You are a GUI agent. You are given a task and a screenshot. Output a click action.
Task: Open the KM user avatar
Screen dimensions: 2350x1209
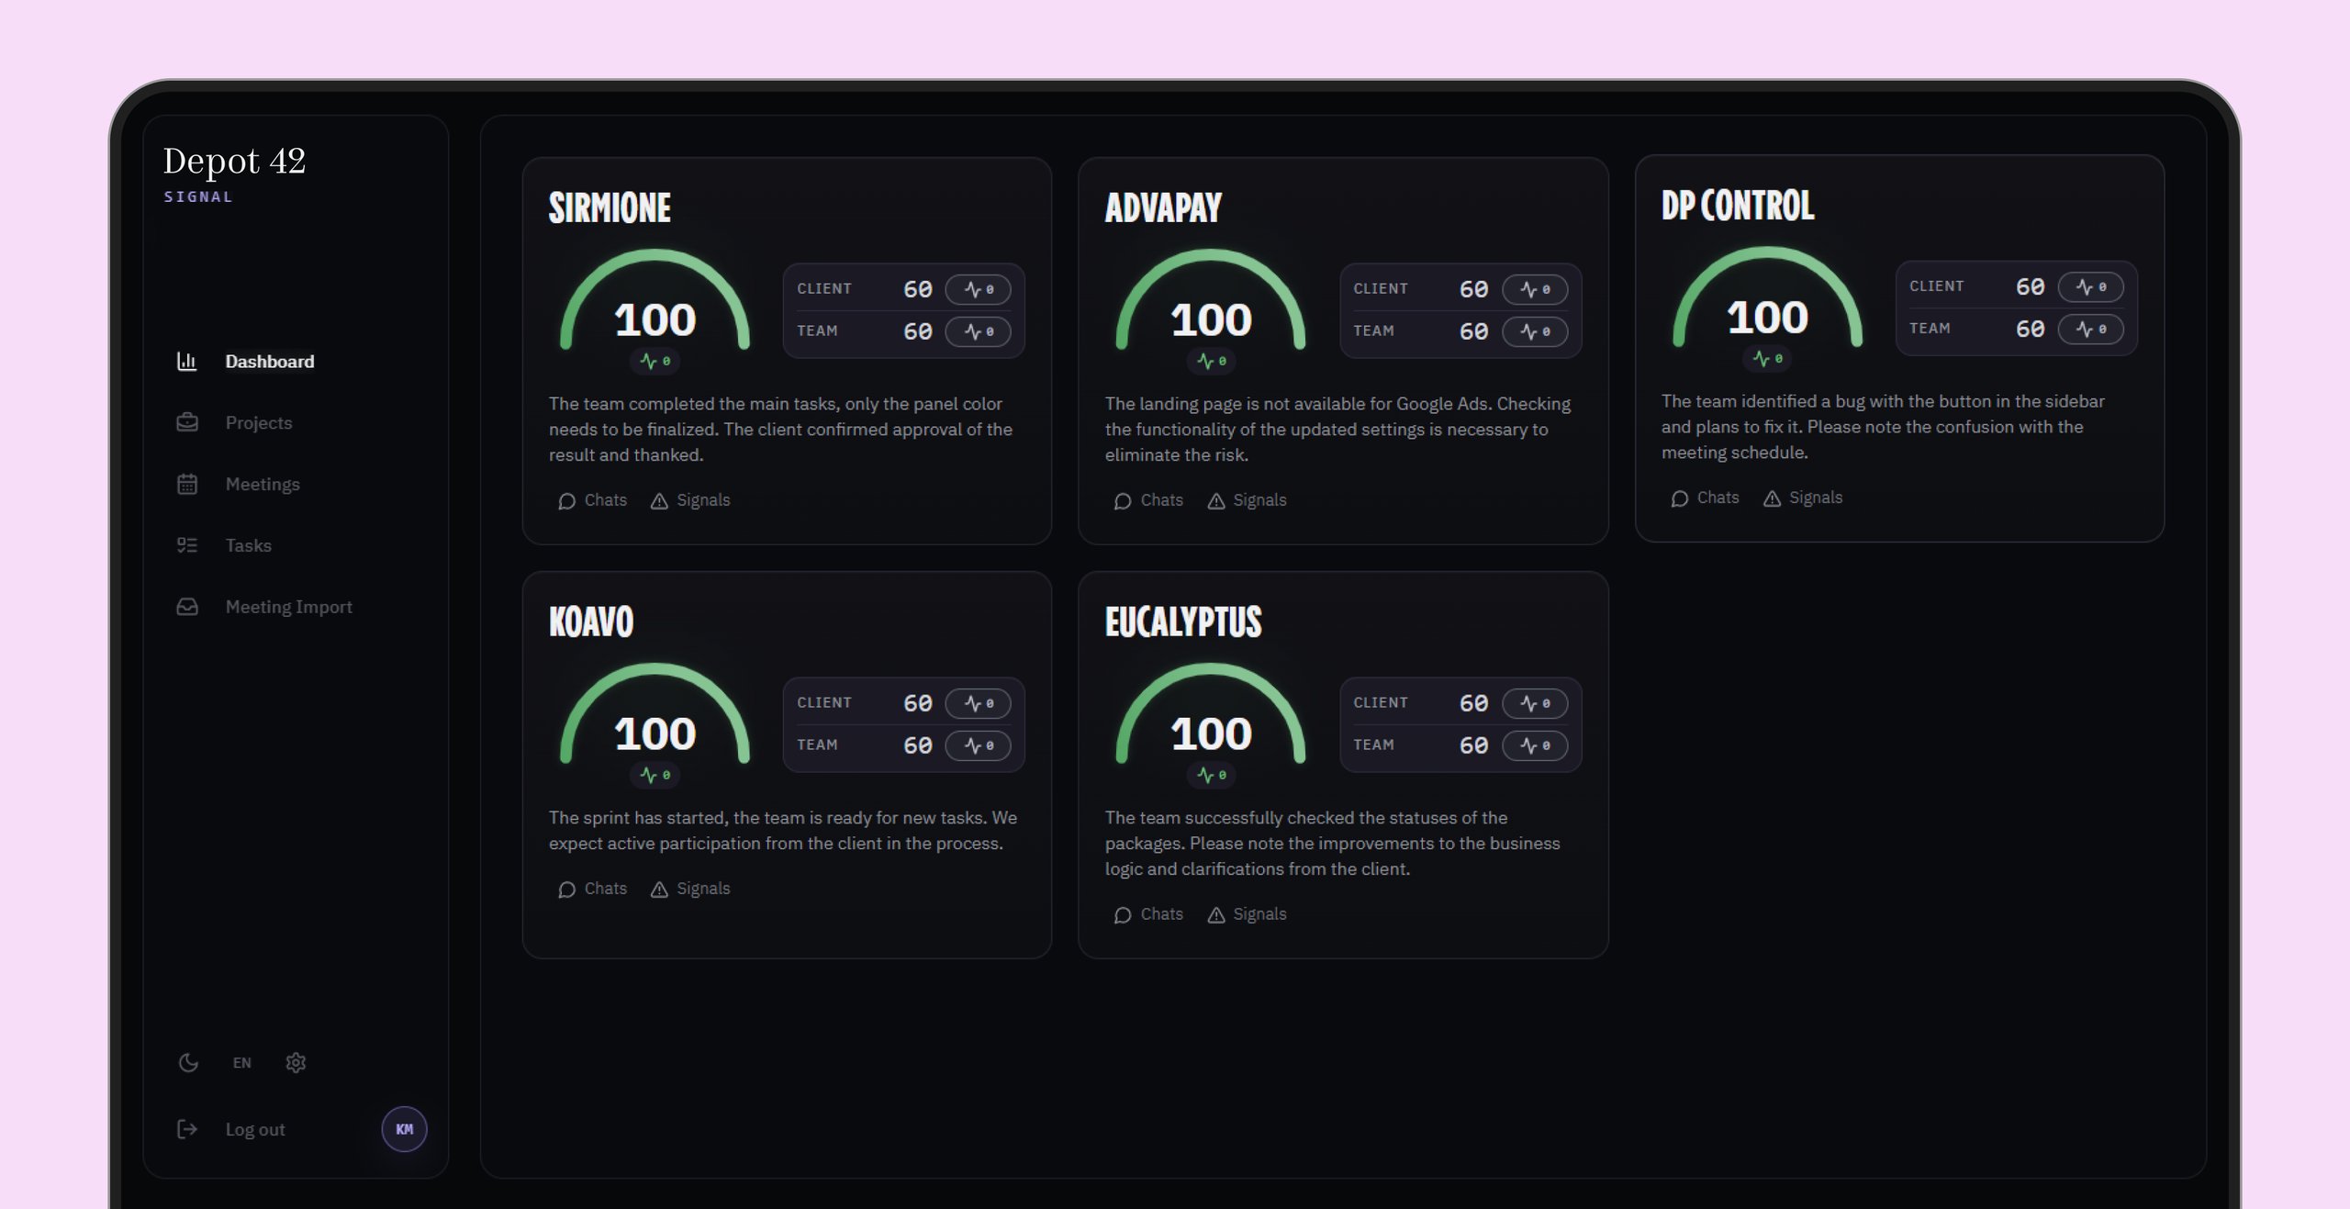[405, 1130]
